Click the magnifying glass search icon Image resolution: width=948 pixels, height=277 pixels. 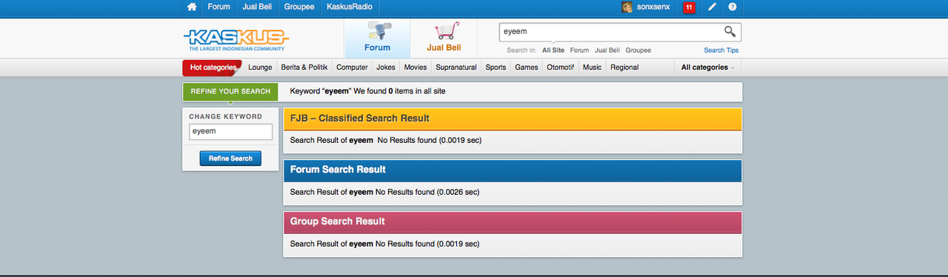tap(730, 31)
